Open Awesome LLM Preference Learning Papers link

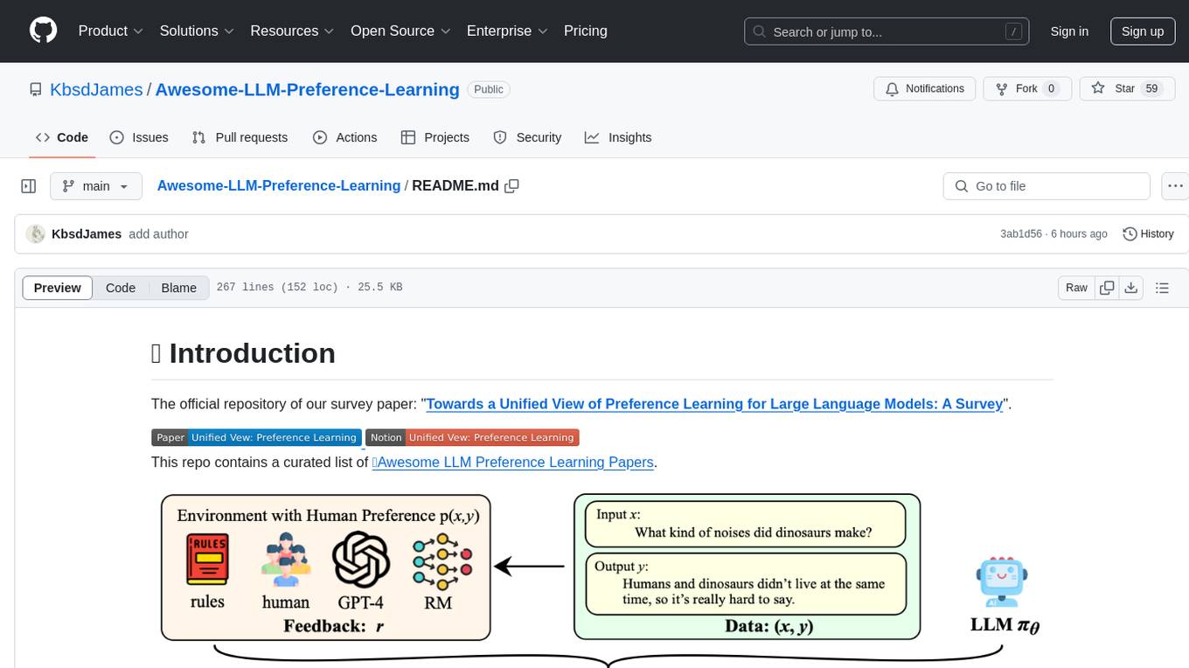(x=512, y=462)
